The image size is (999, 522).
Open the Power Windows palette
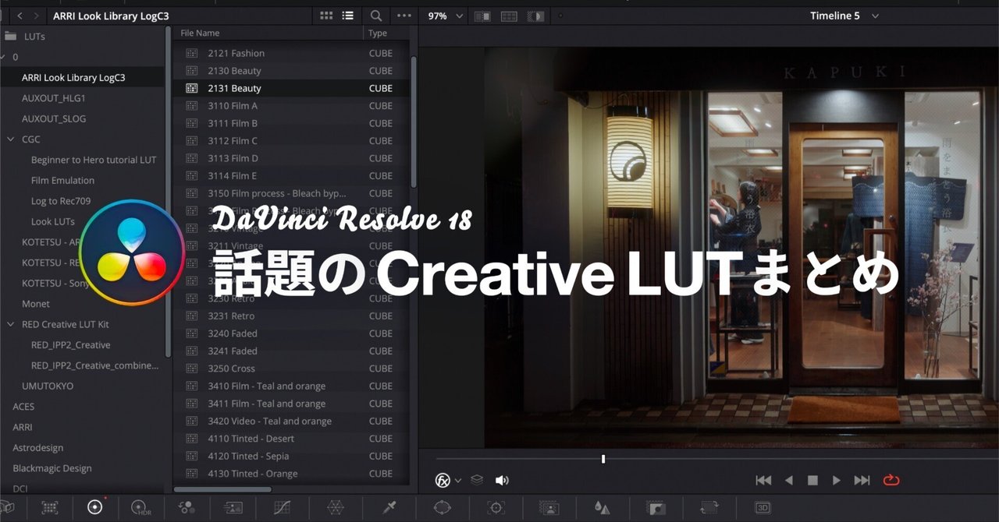[443, 507]
